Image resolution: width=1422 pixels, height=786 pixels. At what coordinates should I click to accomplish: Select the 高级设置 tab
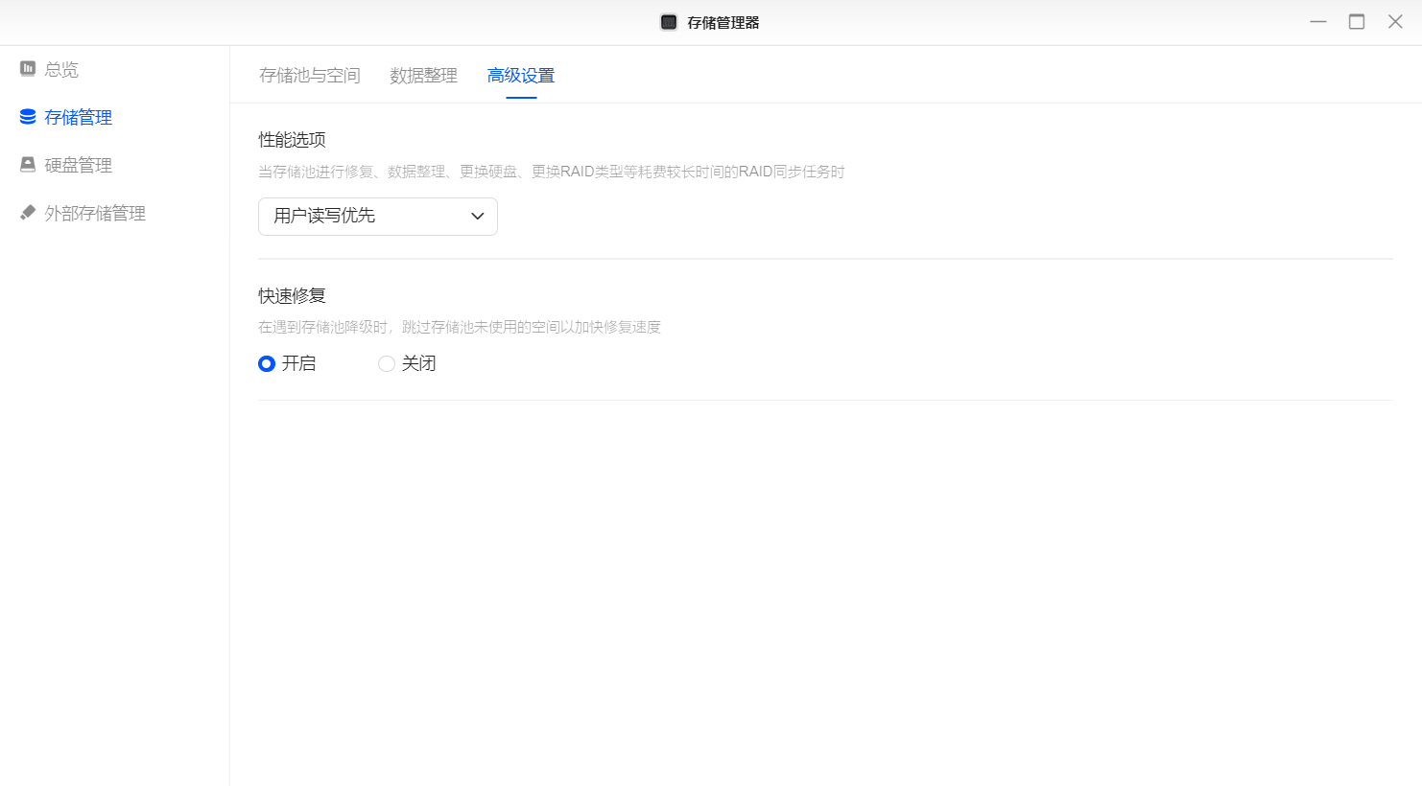(x=521, y=75)
